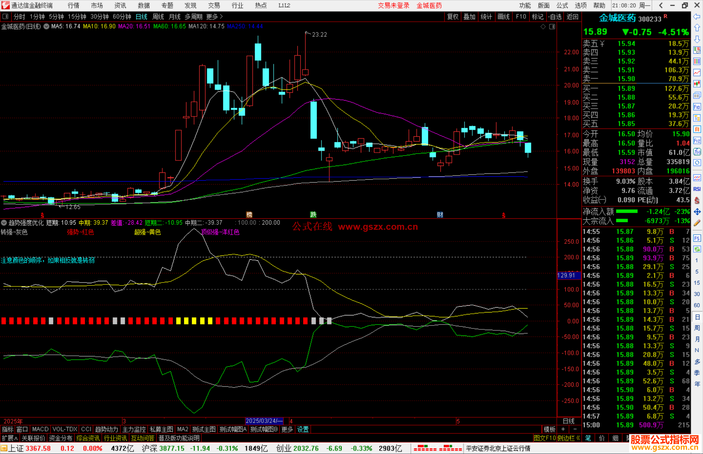Toggle the 分时 intraday view
This screenshot has height=454, width=703.
(19, 17)
